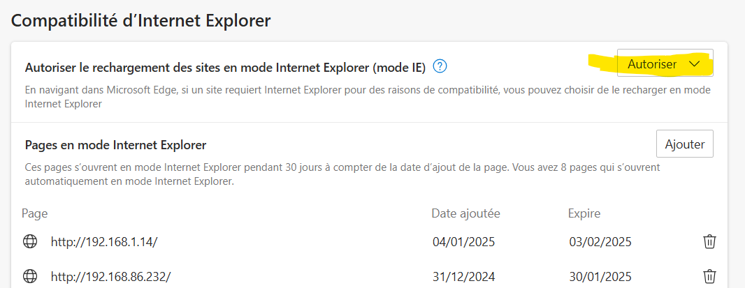
Task: Click the Page column header
Action: 35,214
